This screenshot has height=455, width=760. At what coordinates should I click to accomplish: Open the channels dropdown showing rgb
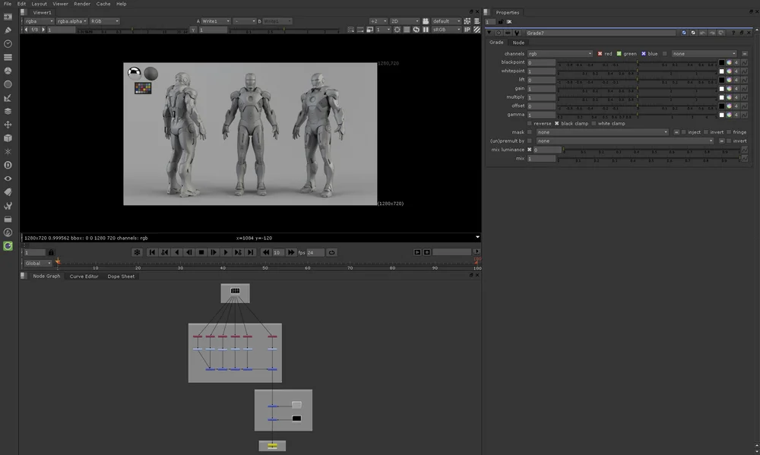coord(561,54)
